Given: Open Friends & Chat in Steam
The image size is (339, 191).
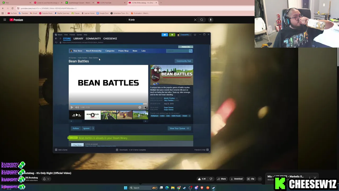Looking at the screenshot, I should click(202, 150).
